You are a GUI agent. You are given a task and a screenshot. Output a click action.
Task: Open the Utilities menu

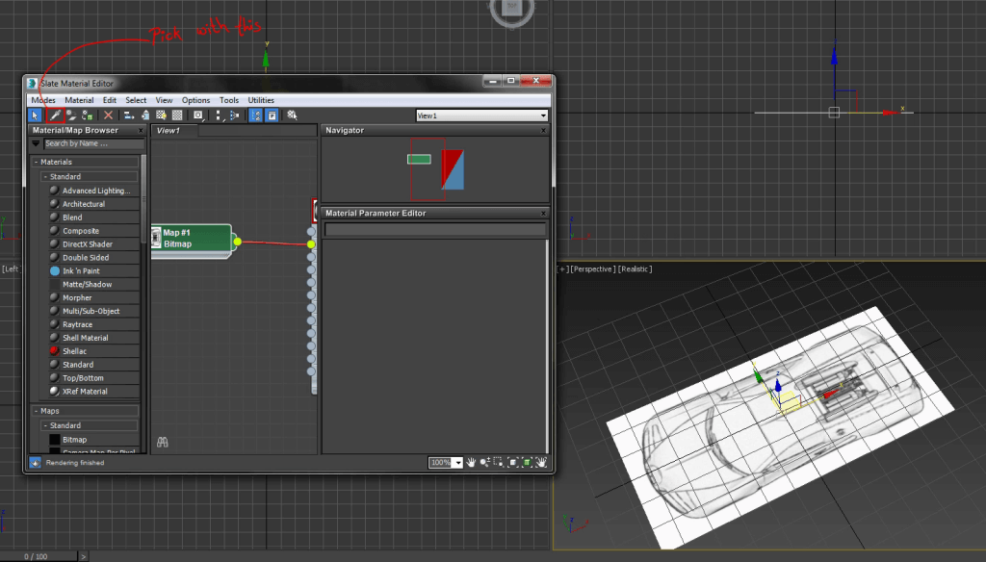pos(261,100)
